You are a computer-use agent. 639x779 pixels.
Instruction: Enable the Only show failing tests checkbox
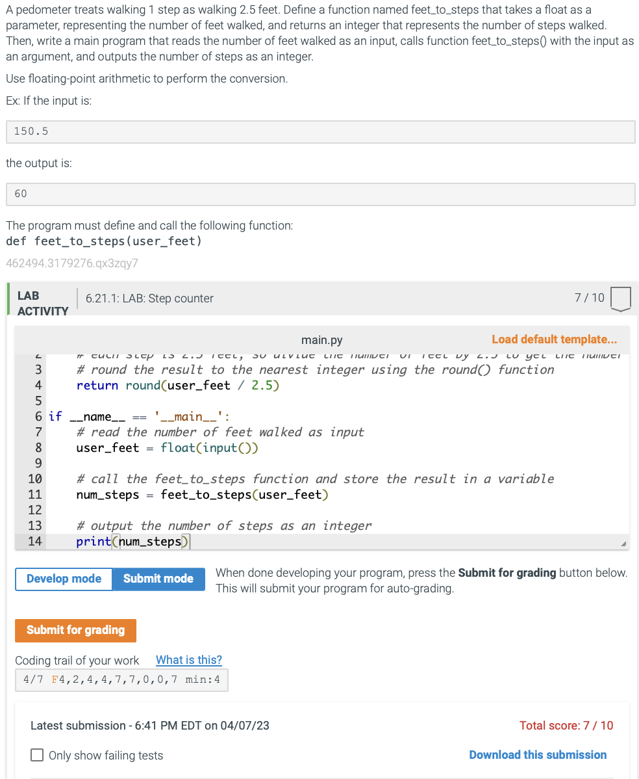37,755
